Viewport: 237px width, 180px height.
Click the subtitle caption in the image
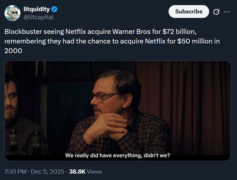[117, 156]
